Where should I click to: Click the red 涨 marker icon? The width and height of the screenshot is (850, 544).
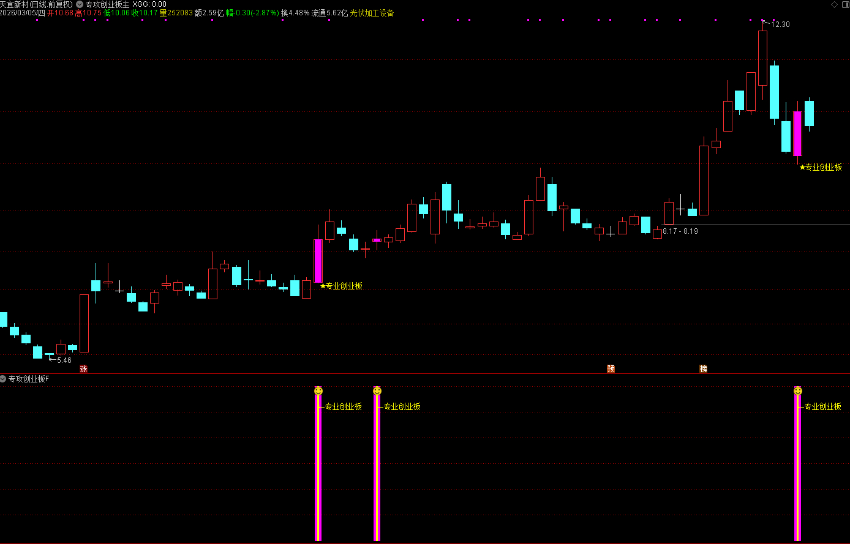click(x=83, y=368)
